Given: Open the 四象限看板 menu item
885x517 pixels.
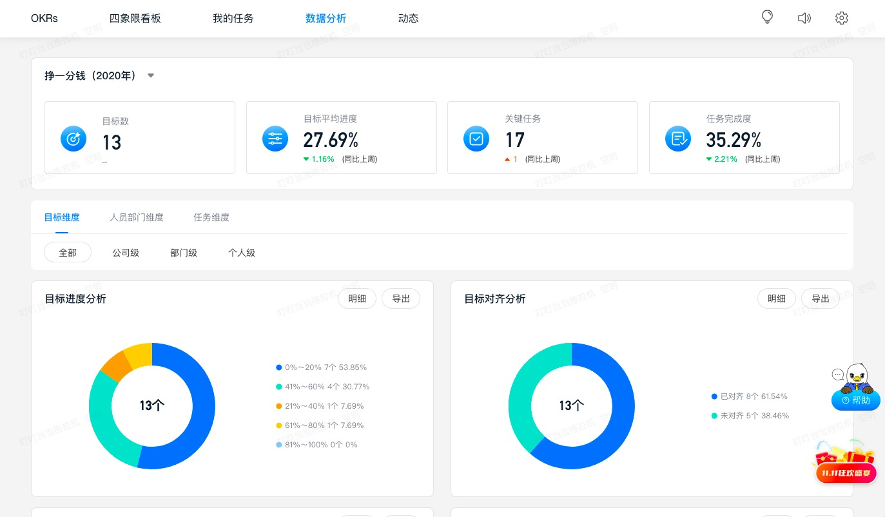Looking at the screenshot, I should [135, 18].
